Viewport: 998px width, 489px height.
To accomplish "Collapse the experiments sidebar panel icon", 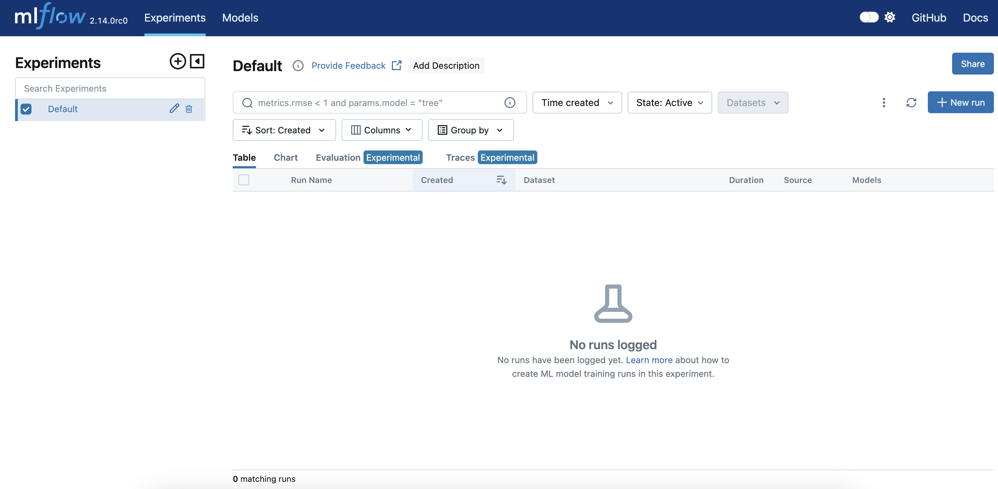I will pos(197,62).
